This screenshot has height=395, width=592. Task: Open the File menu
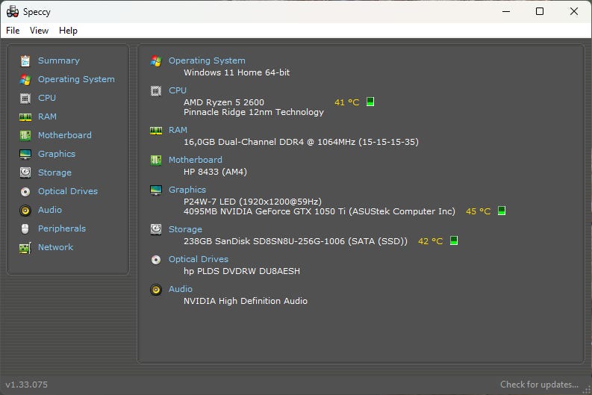click(13, 31)
